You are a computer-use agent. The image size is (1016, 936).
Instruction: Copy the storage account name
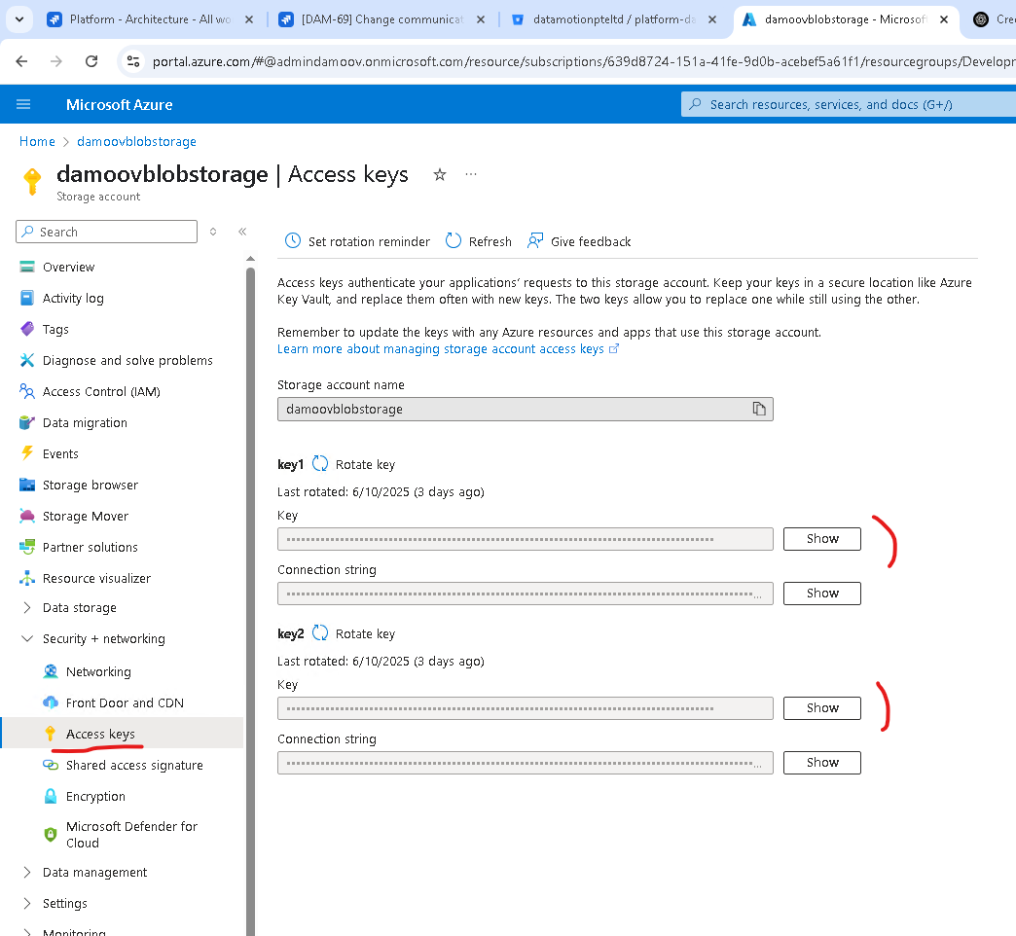tap(759, 409)
